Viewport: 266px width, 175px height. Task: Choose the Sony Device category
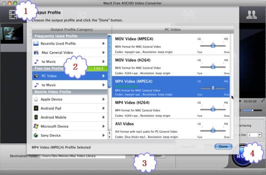[70, 135]
